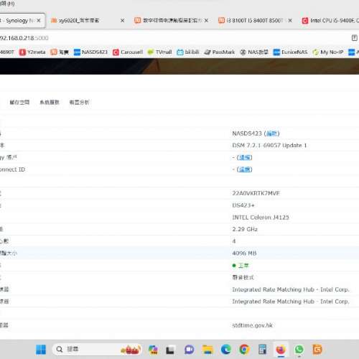Close the Synology NAS tab
The image size is (359, 359).
click(x=39, y=21)
